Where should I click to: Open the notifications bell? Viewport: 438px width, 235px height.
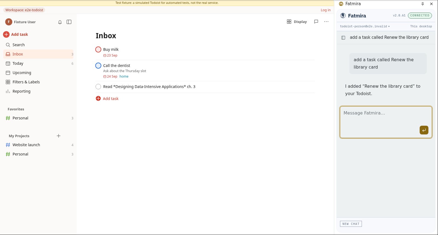pos(60,22)
